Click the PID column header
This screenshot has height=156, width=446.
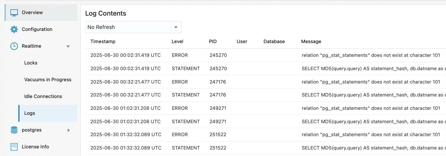point(213,41)
